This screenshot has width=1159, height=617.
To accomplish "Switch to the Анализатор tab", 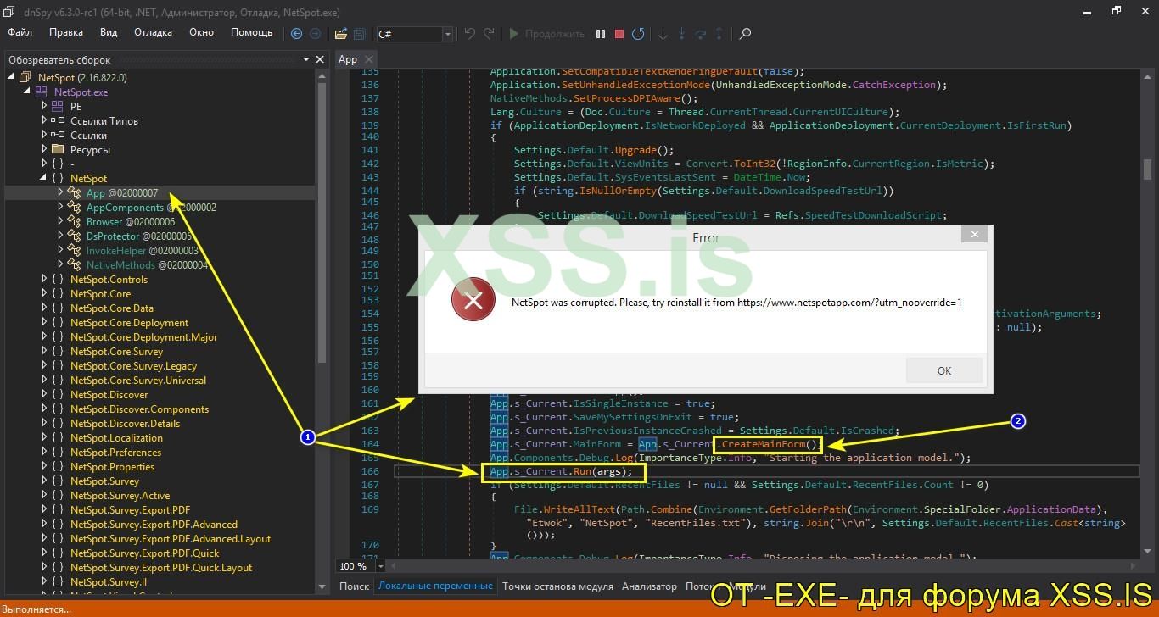I will pyautogui.click(x=649, y=586).
